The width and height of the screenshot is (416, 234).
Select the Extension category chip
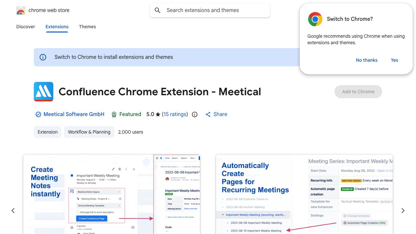(x=47, y=132)
